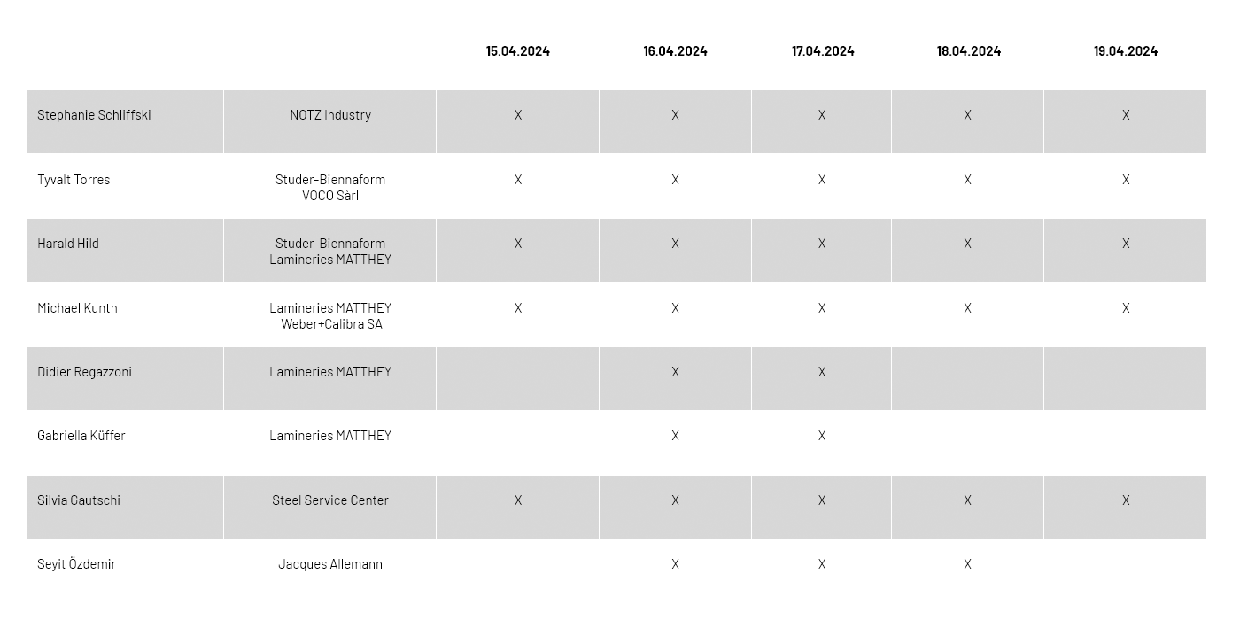
Task: Toggle Seyit Özdemir's X on 18.04.2024
Action: pos(967,564)
